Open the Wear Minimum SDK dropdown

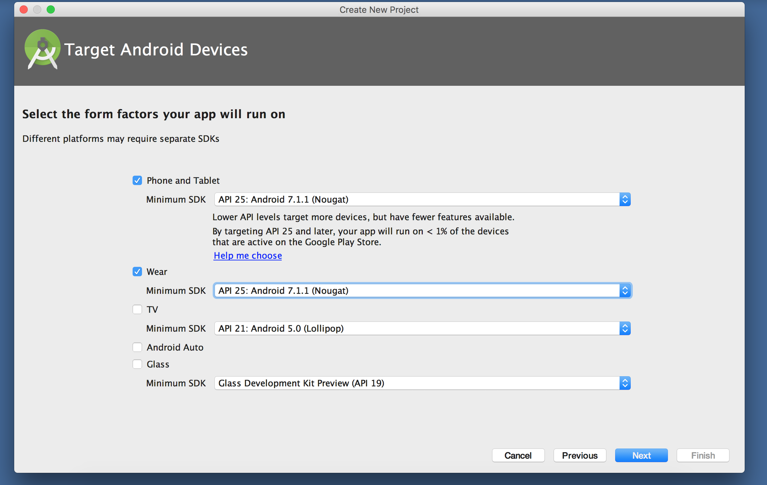[422, 290]
